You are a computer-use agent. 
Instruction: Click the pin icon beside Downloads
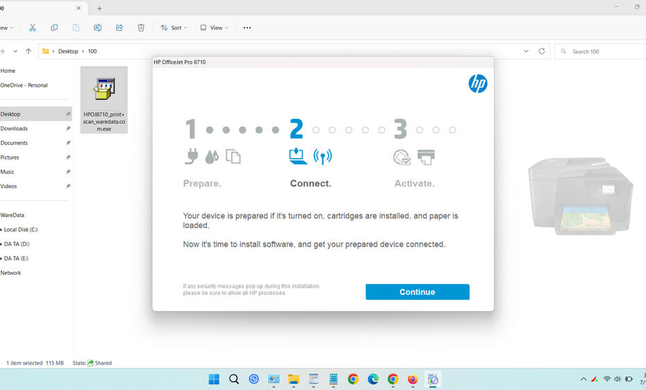(68, 128)
